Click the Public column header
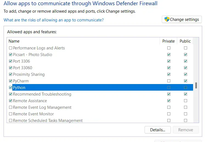 [185, 41]
